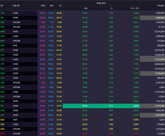The image size is (165, 136).
Task: Open the SHB ticker symbol
Action: point(2,92)
